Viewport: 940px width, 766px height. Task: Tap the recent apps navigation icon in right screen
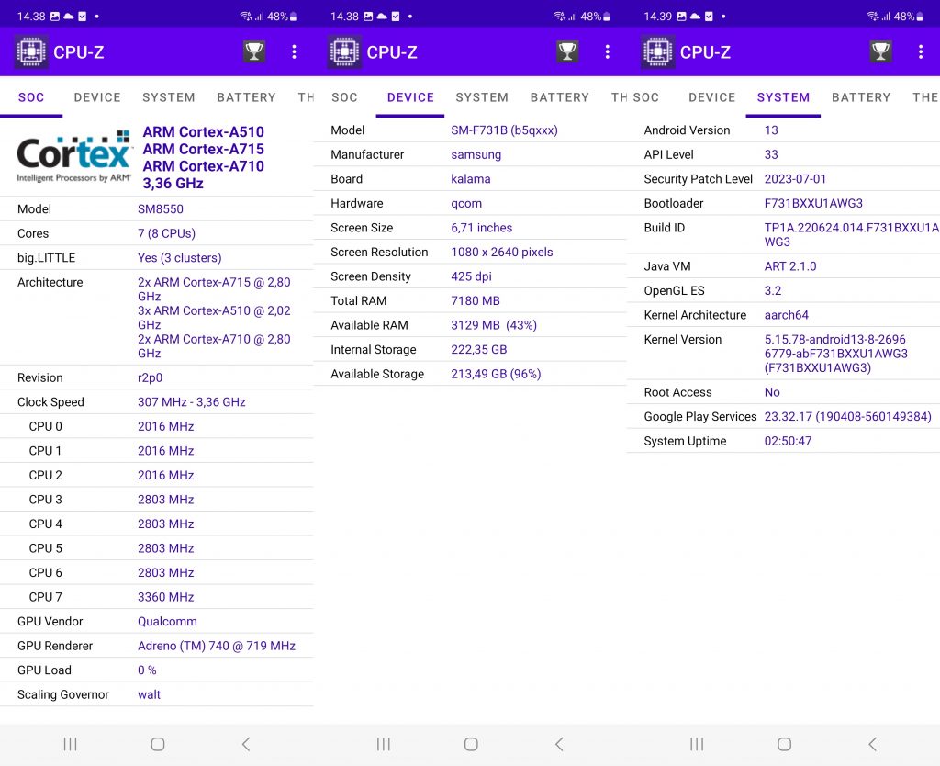click(x=697, y=744)
